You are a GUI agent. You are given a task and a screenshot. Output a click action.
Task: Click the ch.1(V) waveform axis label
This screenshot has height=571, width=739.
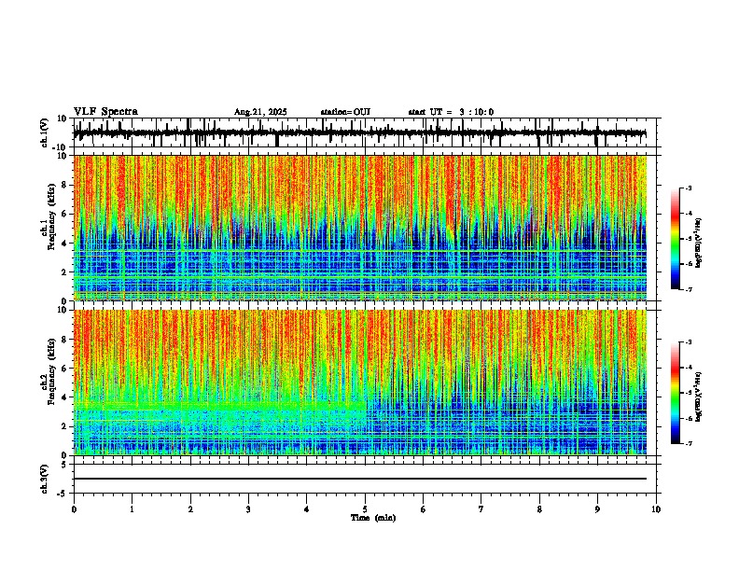(45, 132)
